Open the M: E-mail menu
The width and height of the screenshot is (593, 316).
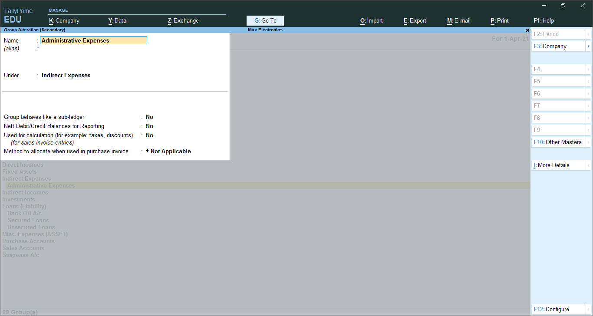tap(458, 20)
